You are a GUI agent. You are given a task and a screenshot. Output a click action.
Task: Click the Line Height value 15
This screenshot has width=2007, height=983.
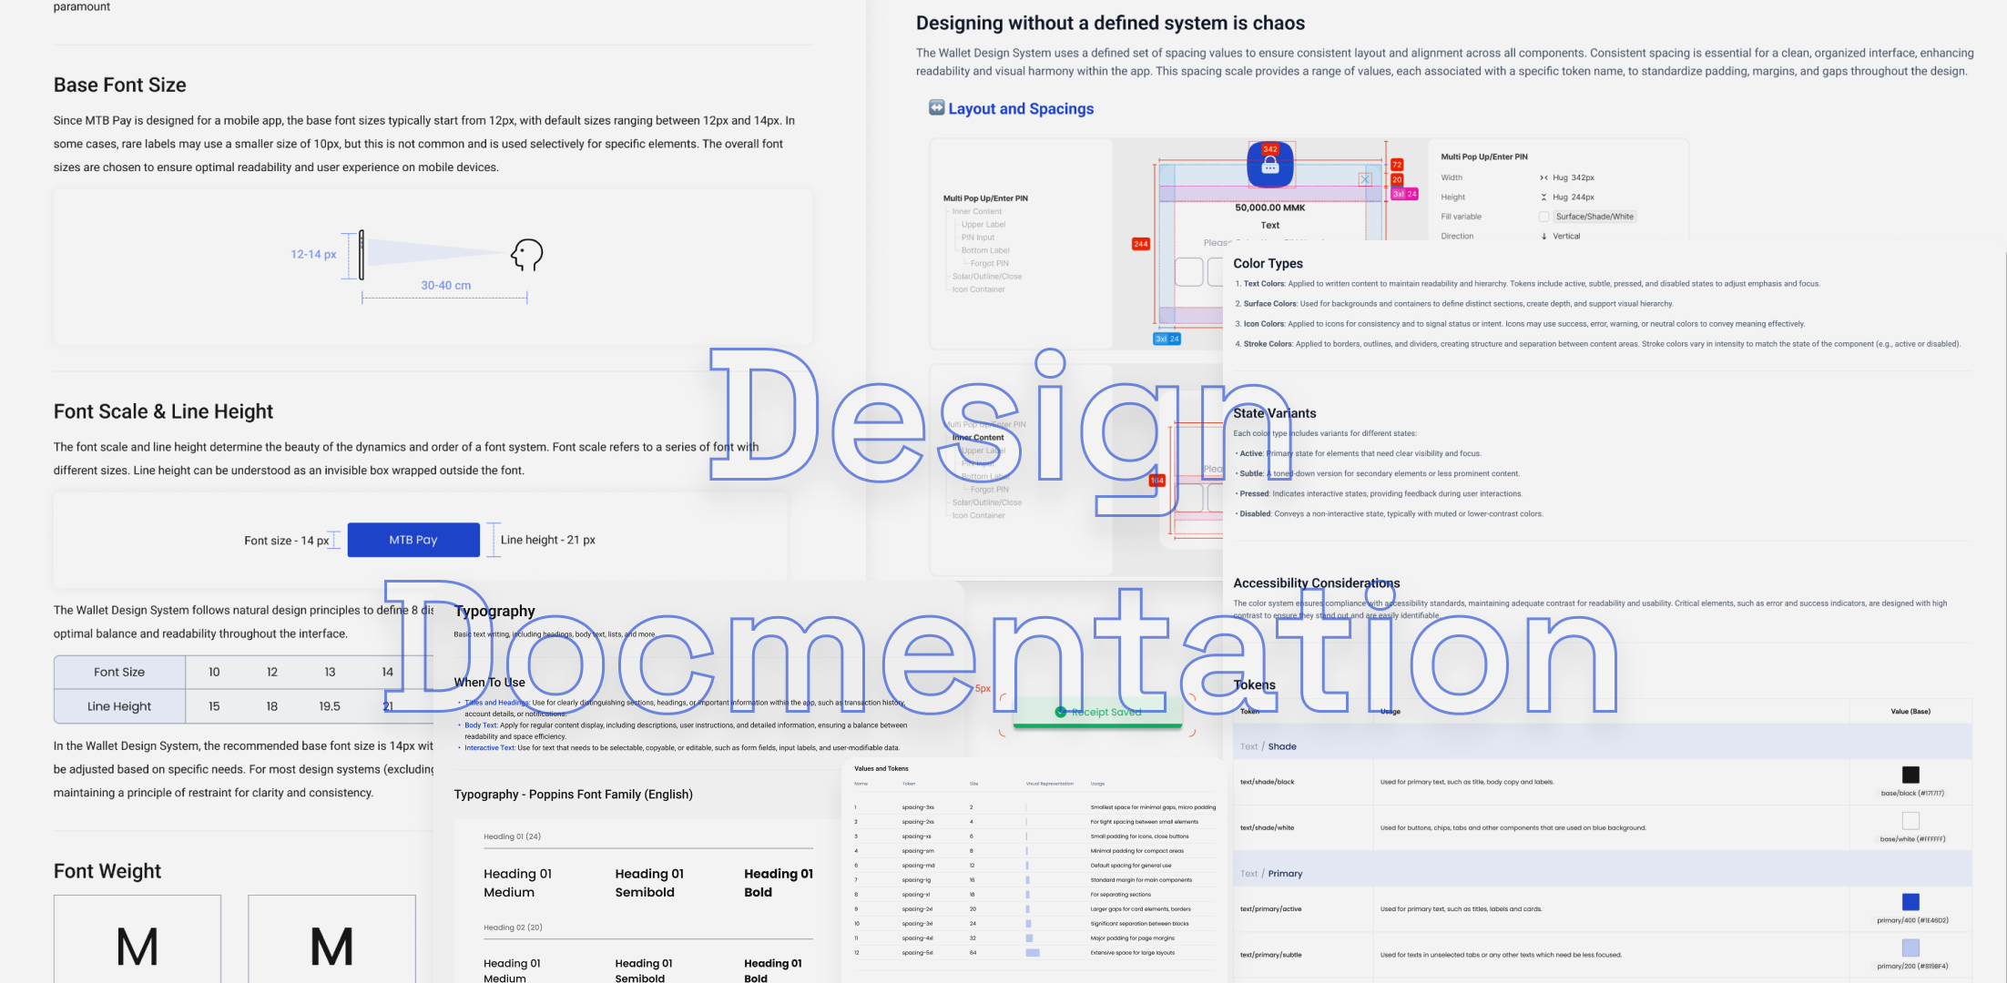pos(214,706)
